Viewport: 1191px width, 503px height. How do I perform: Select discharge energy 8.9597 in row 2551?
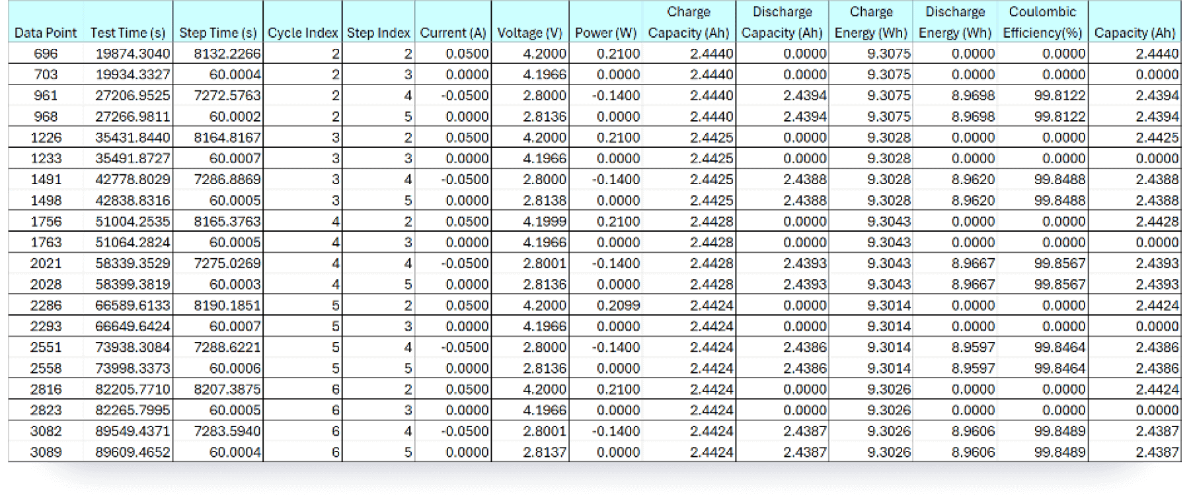coord(955,347)
